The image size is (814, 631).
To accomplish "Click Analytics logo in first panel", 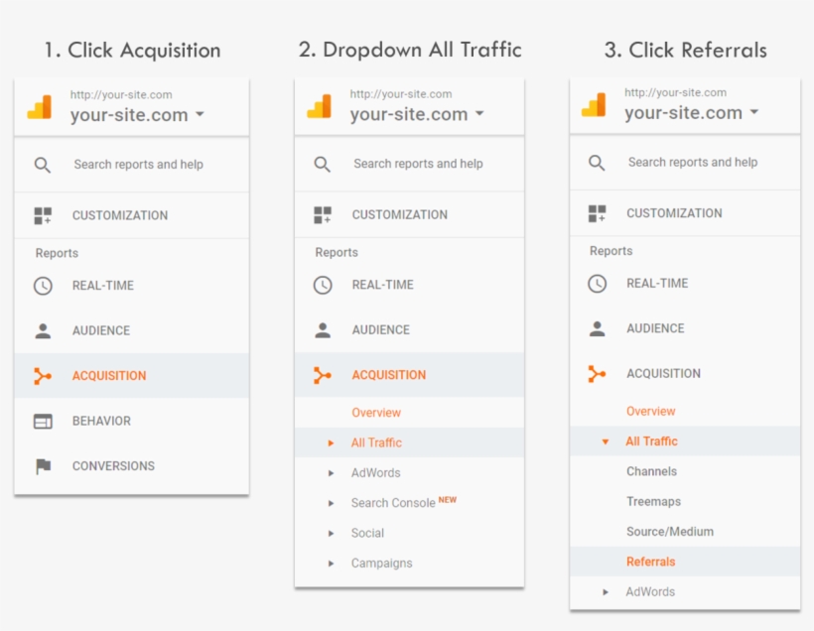I will tap(40, 107).
